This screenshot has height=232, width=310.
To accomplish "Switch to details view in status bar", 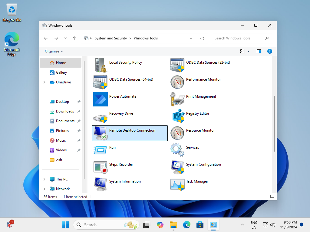I will pyautogui.click(x=265, y=197).
